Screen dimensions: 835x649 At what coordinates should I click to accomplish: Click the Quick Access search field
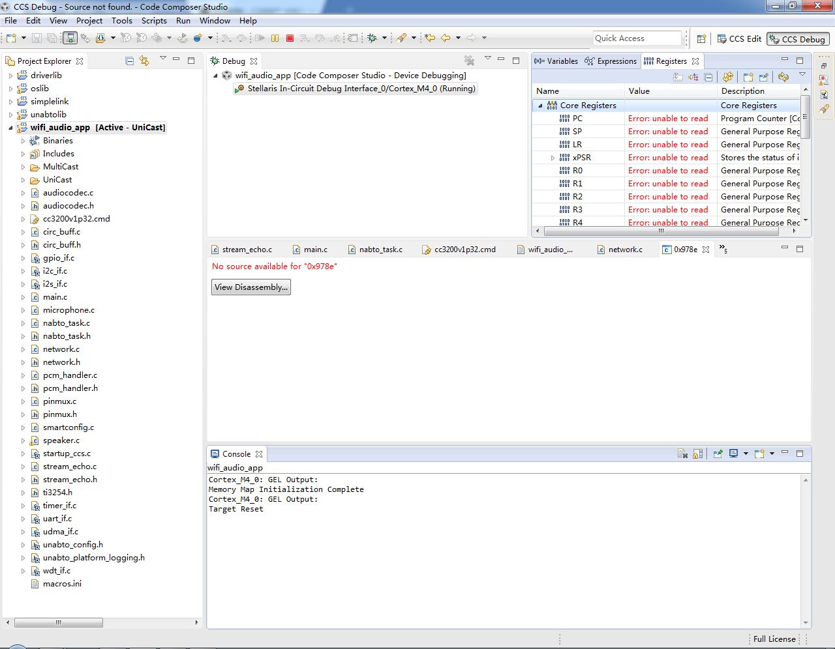pos(637,38)
